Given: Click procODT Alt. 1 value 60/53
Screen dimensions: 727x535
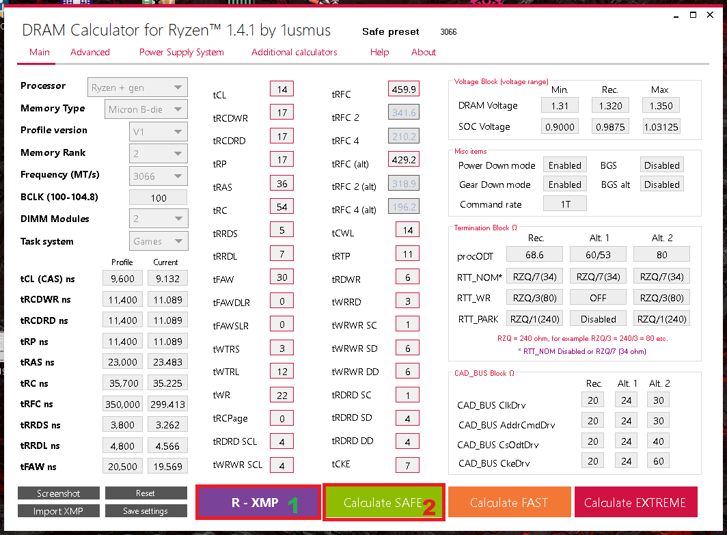Looking at the screenshot, I should pos(598,255).
